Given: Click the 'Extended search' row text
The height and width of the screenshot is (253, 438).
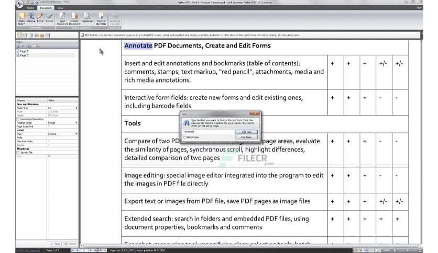Looking at the screenshot, I should (x=216, y=223).
